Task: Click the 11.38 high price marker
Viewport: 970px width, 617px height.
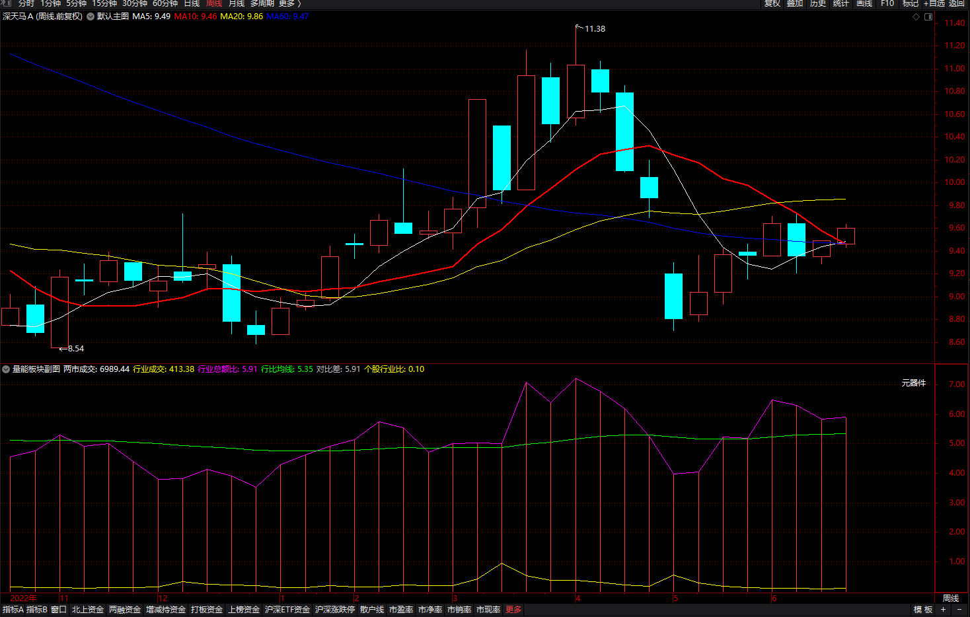Action: pyautogui.click(x=595, y=29)
